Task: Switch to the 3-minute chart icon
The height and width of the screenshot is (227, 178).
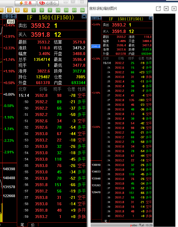Action: [42, 10]
